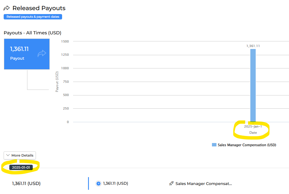Image resolution: width=289 pixels, height=194 pixels.
Task: Click the rocket icon before Sales Manager Compensation
Action: click(x=171, y=184)
